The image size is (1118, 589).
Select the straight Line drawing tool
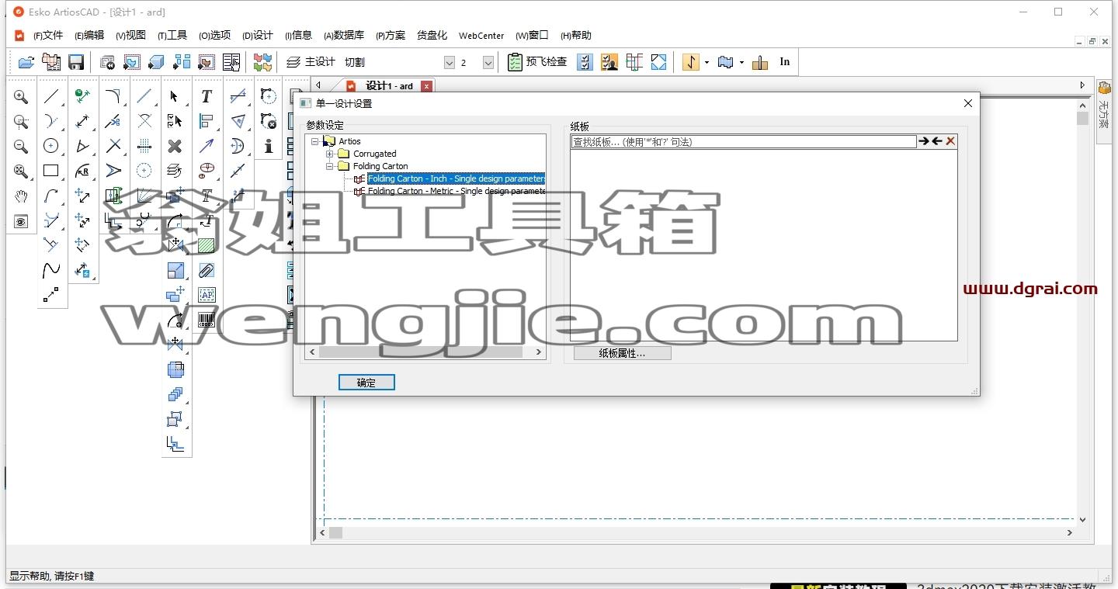click(51, 97)
